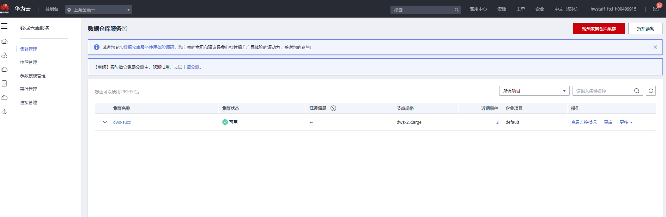Click the three-circles cluster sidebar icon
666x217 pixels.
(4, 56)
